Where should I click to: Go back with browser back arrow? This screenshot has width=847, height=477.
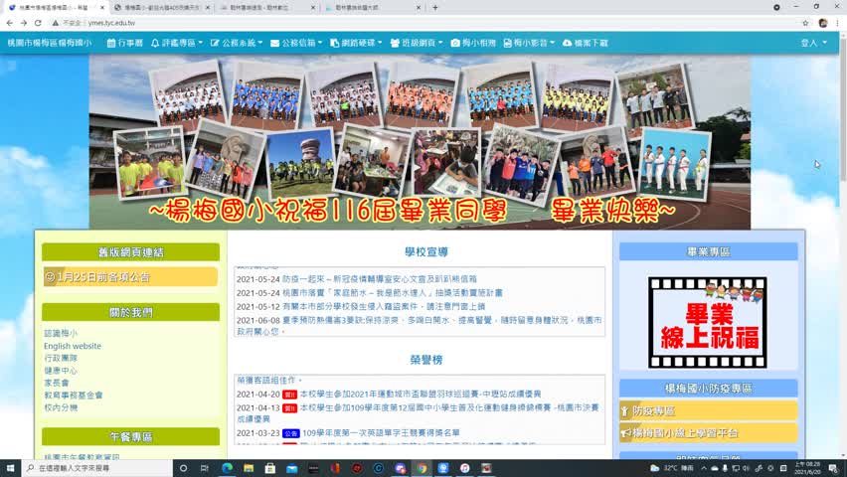point(10,23)
